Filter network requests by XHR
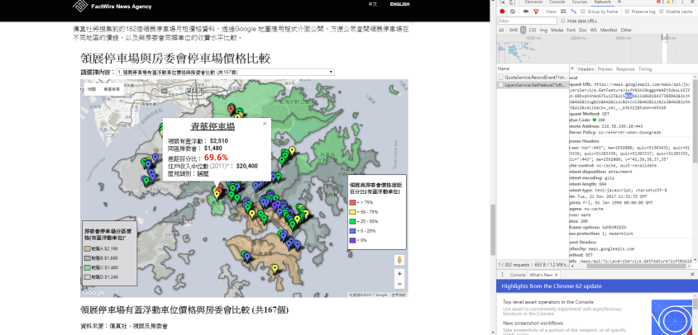This screenshot has width=698, height=335. (x=514, y=30)
